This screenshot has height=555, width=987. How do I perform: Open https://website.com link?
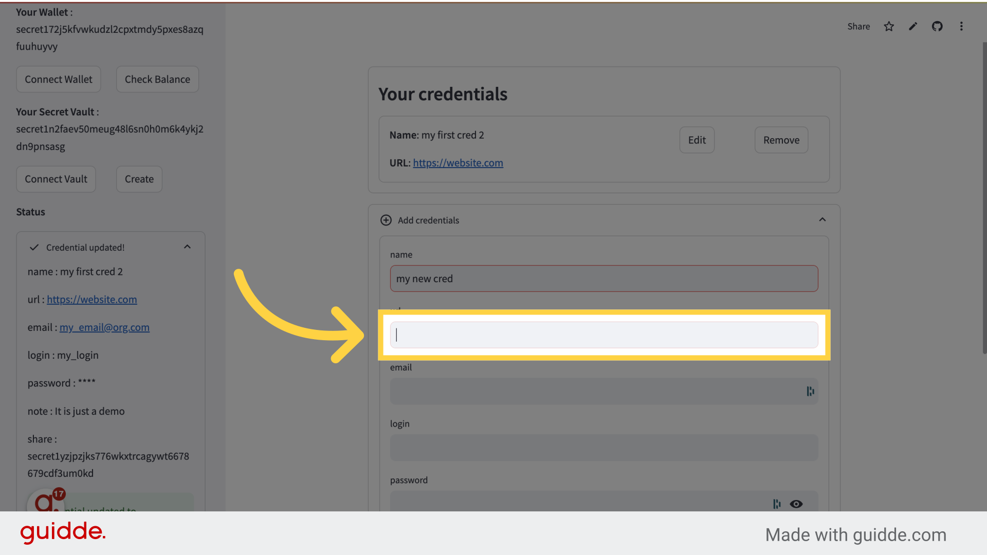(458, 162)
